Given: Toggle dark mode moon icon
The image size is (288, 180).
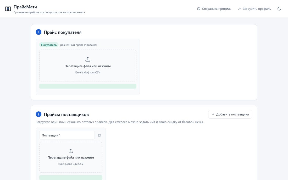Looking at the screenshot, I should (x=279, y=9).
